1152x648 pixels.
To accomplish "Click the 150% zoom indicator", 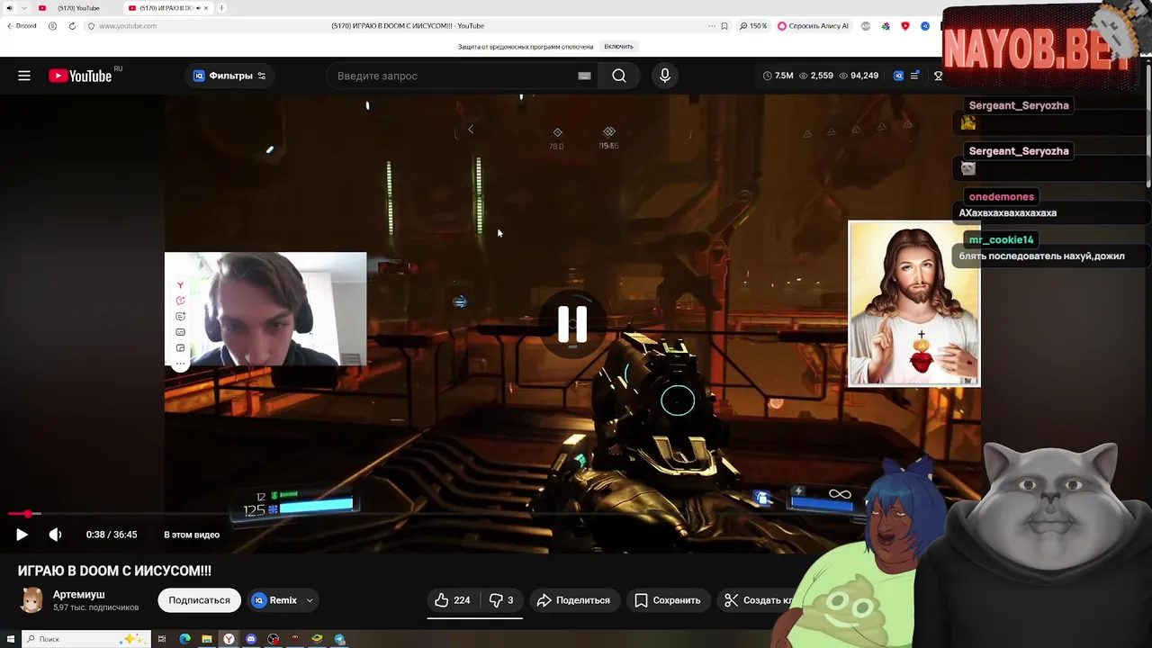I will pos(753,26).
